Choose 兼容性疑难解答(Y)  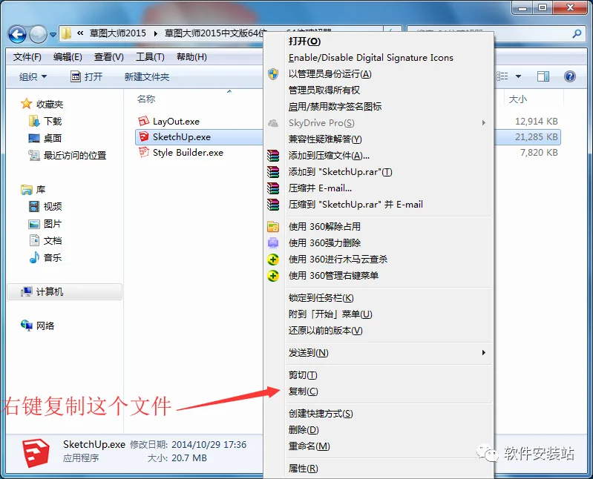pyautogui.click(x=379, y=139)
